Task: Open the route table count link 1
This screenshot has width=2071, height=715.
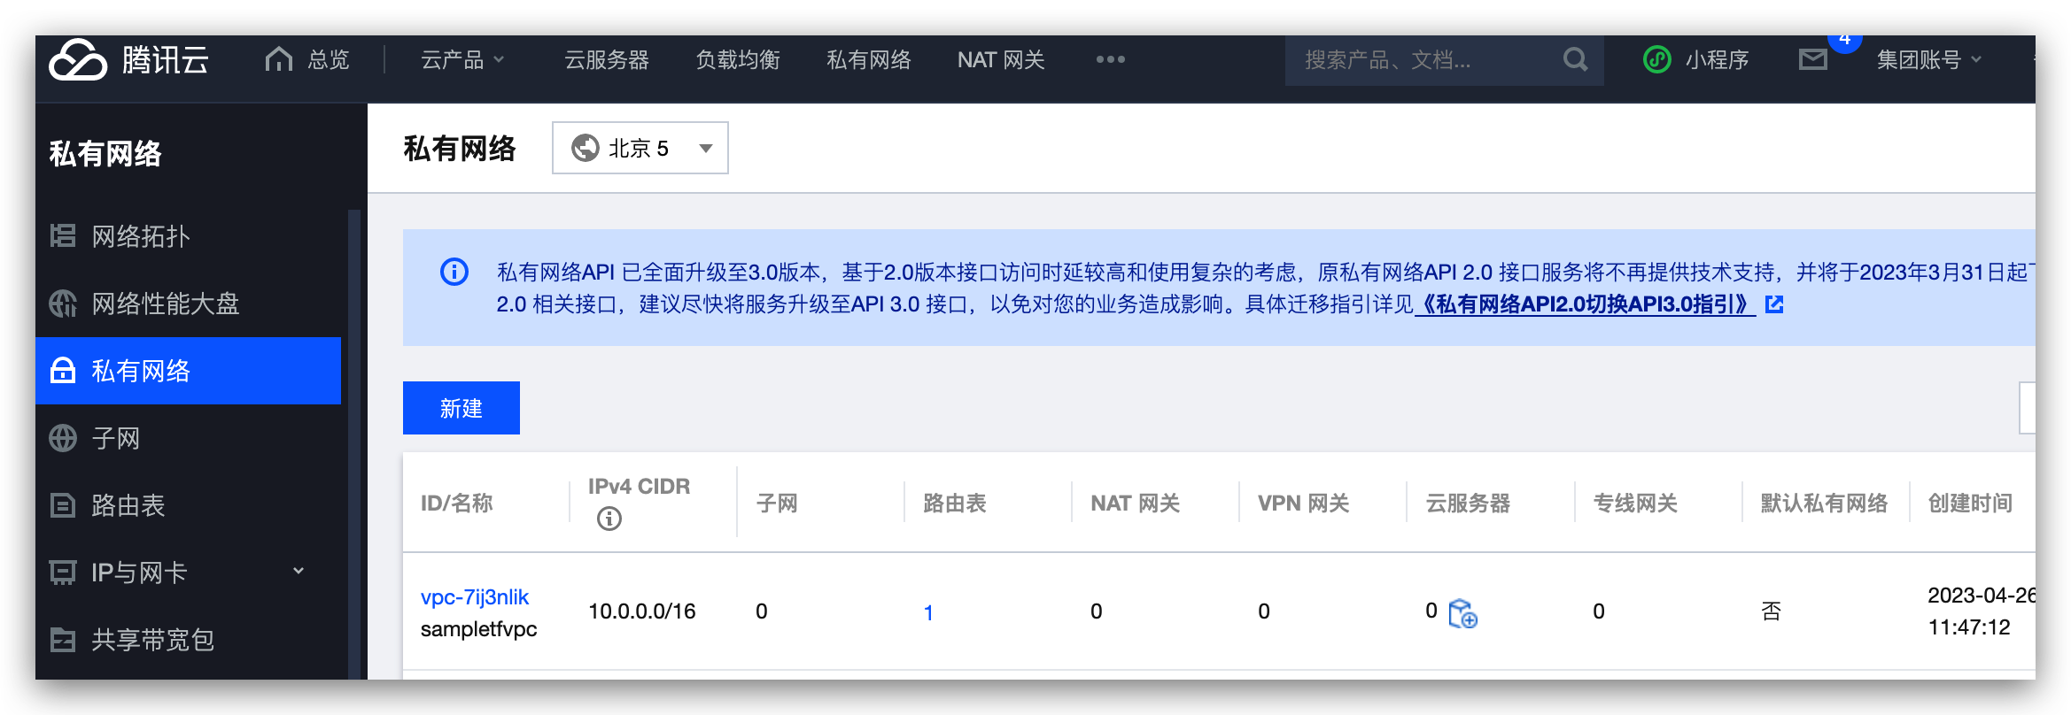Action: click(927, 612)
